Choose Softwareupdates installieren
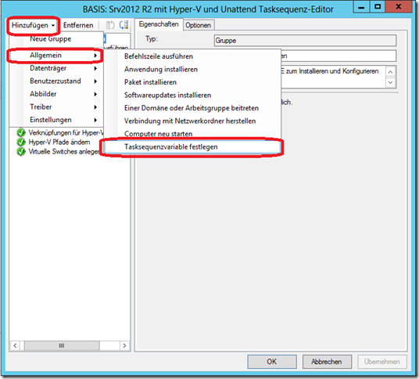The image size is (419, 379). pyautogui.click(x=192, y=95)
